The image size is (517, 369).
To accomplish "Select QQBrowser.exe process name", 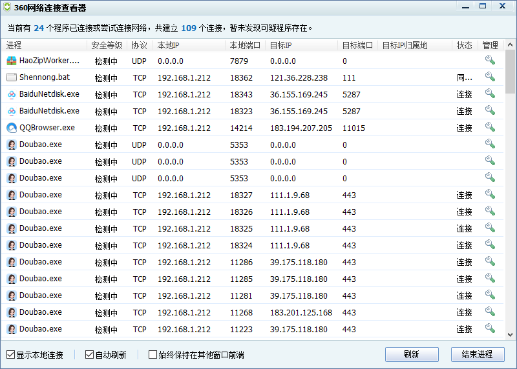I will pyautogui.click(x=47, y=128).
